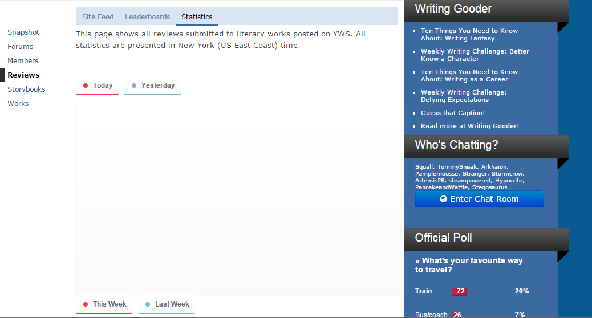Click the red dot beside This Week
The height and width of the screenshot is (318, 592).
click(x=86, y=304)
